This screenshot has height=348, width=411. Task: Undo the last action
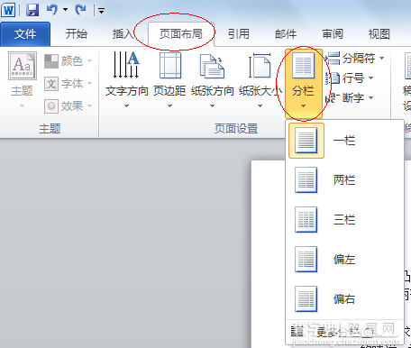tap(51, 10)
